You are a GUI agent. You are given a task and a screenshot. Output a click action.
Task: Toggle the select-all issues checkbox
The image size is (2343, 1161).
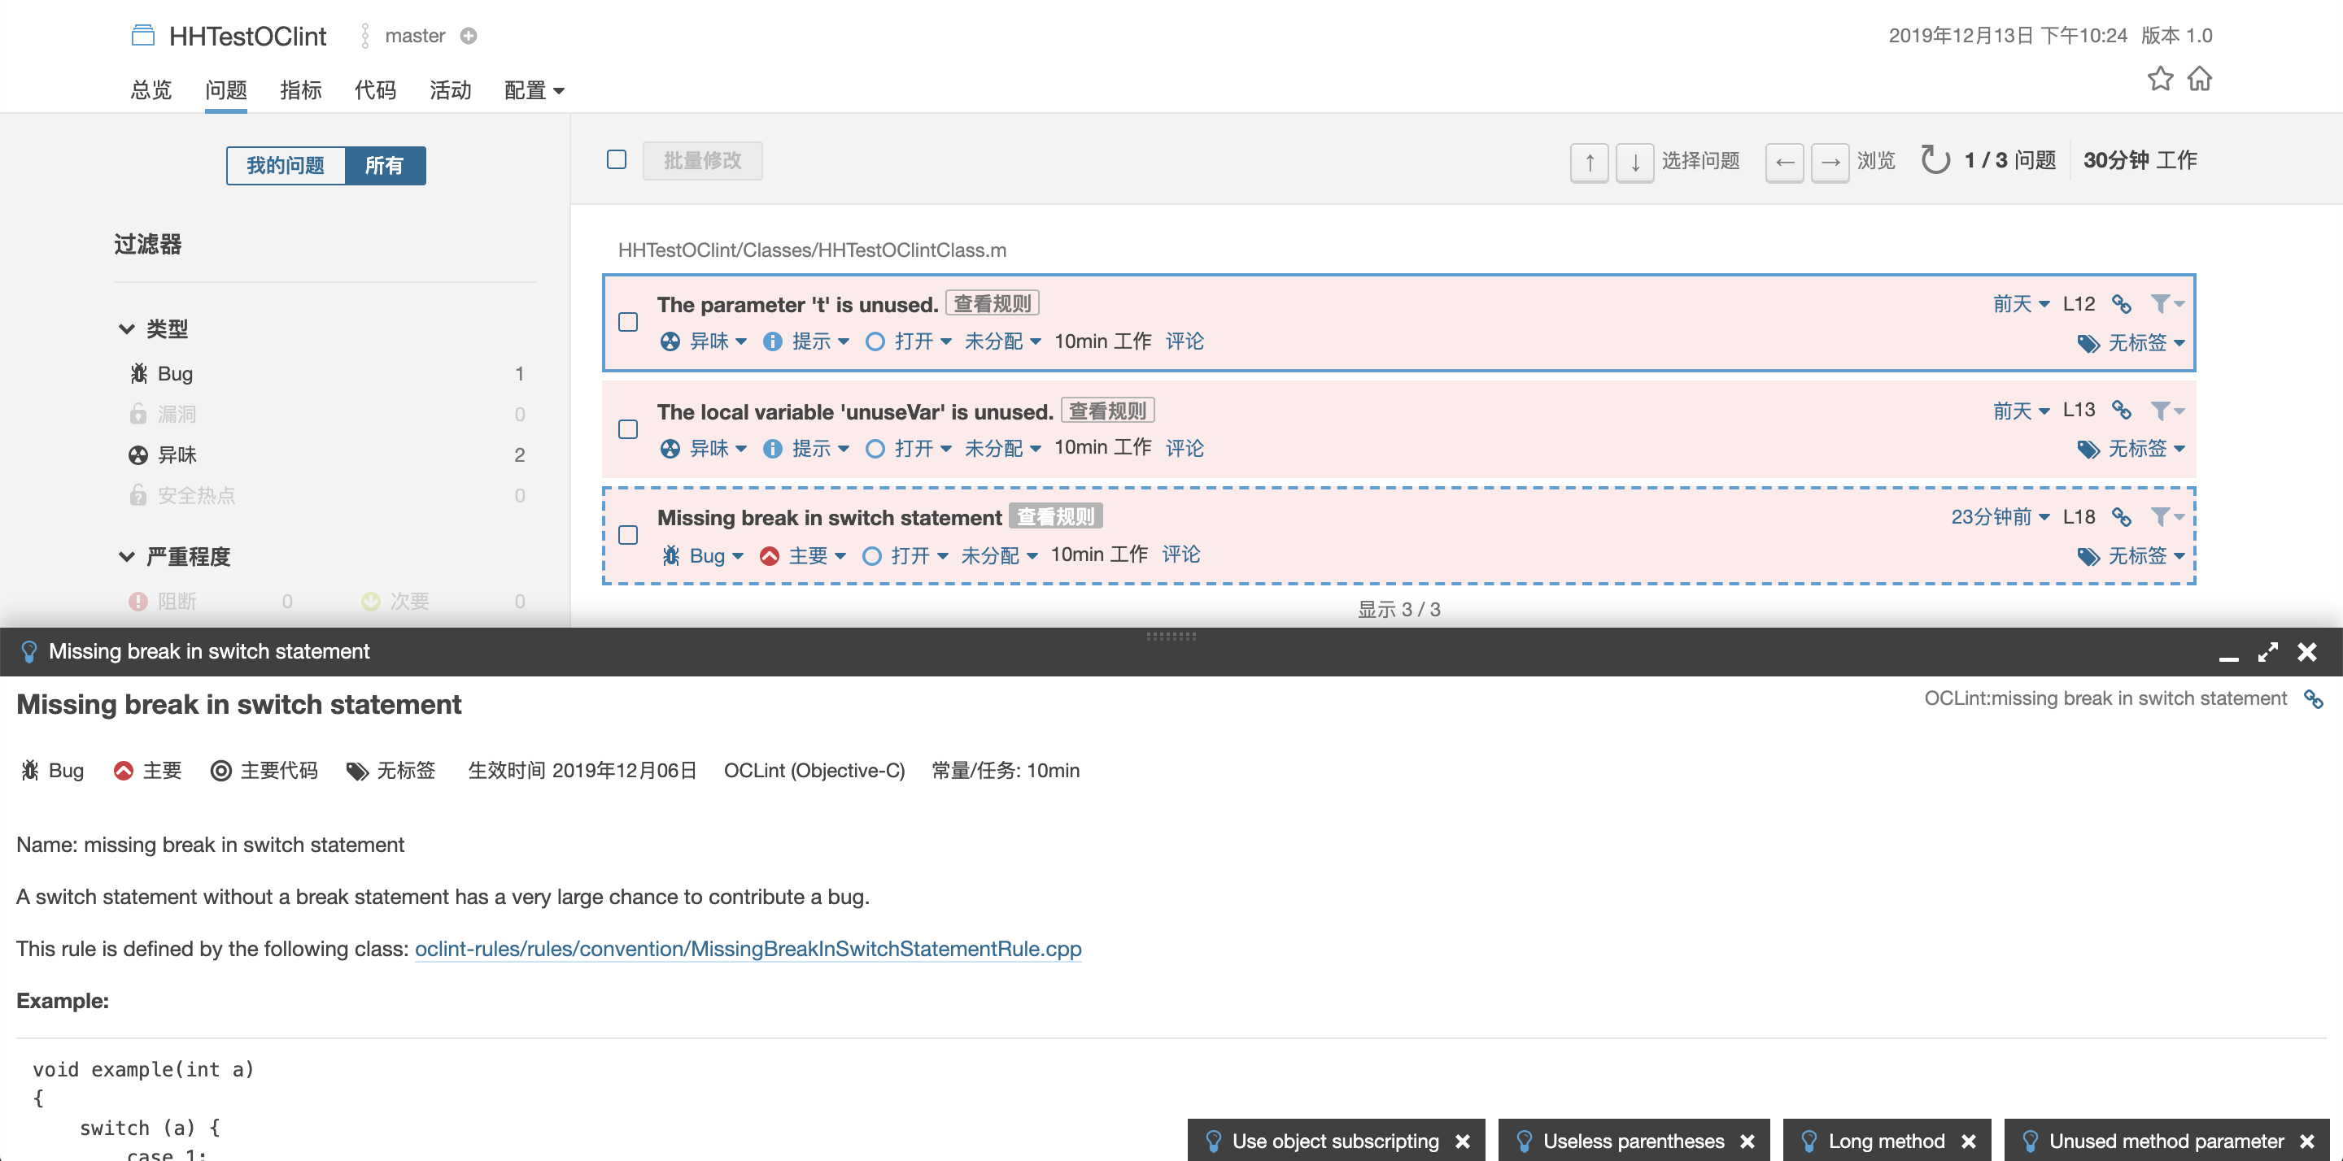pos(617,159)
